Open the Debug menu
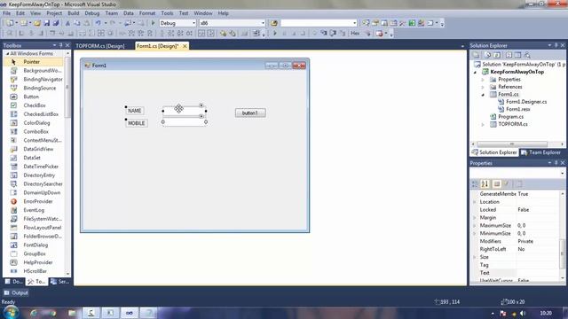 coord(92,13)
